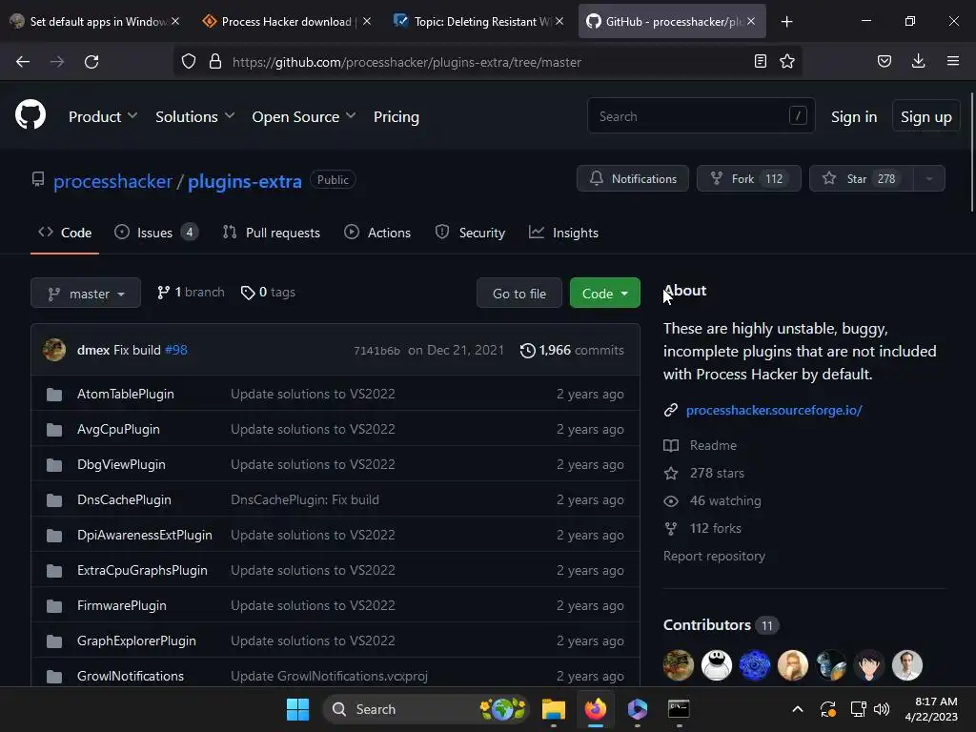Show site security padlock info
This screenshot has width=976, height=732.
[215, 62]
